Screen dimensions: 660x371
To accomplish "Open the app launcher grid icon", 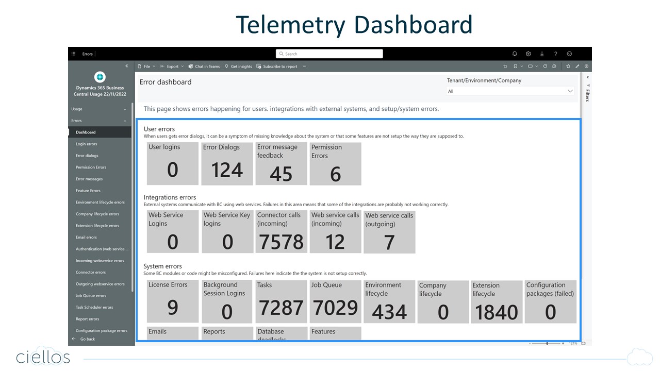I will point(73,54).
